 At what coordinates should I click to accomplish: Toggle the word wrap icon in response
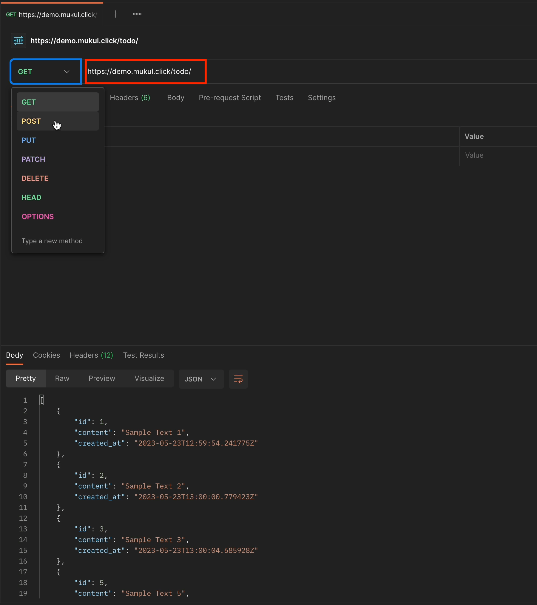coord(238,379)
